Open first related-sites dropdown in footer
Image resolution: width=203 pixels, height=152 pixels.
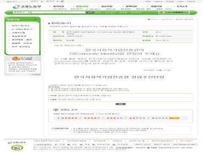[143, 144]
